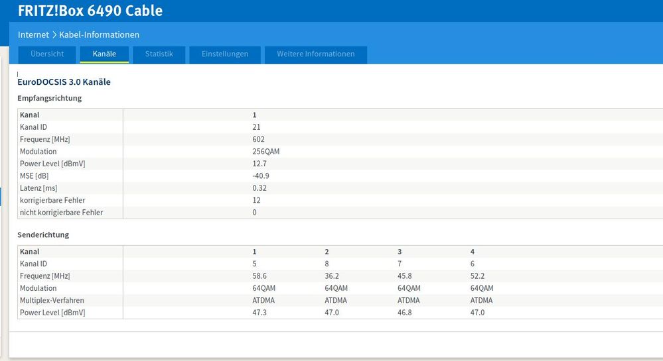Image resolution: width=663 pixels, height=361 pixels.
Task: Click the MSE [dB] row label
Action: tap(35, 176)
